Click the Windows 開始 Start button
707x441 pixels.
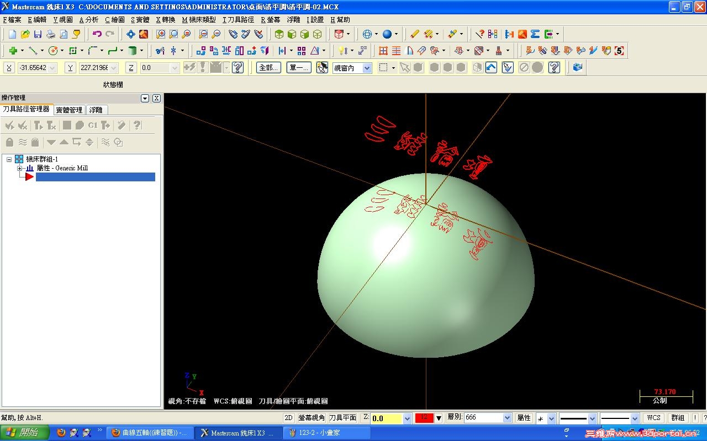click(x=25, y=433)
